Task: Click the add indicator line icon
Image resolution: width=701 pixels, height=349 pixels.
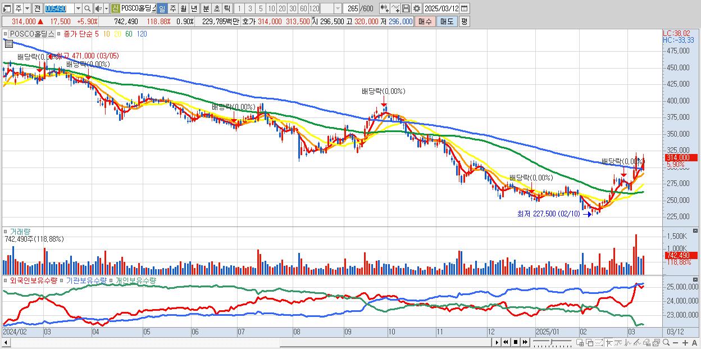Action: click(395, 8)
